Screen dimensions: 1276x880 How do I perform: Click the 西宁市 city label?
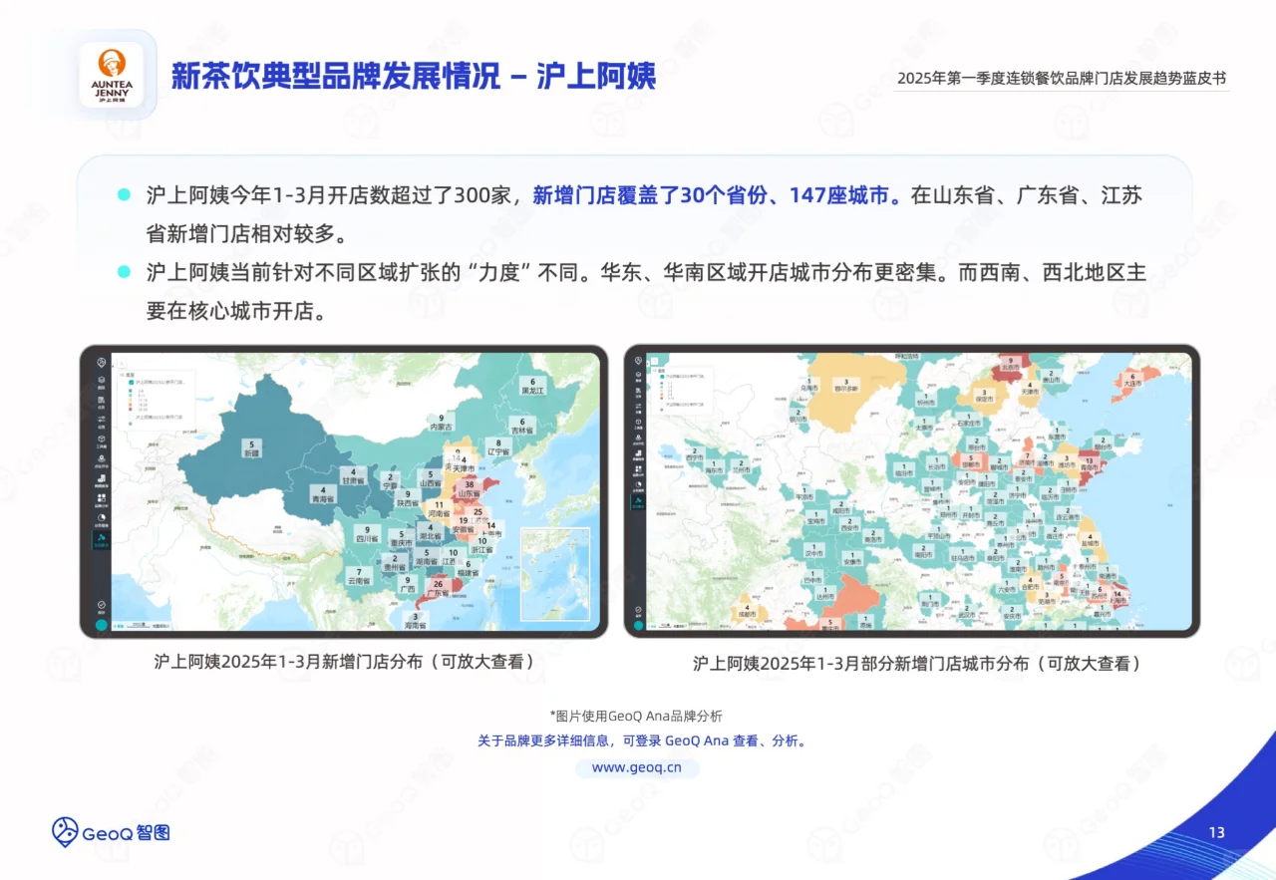(x=693, y=454)
